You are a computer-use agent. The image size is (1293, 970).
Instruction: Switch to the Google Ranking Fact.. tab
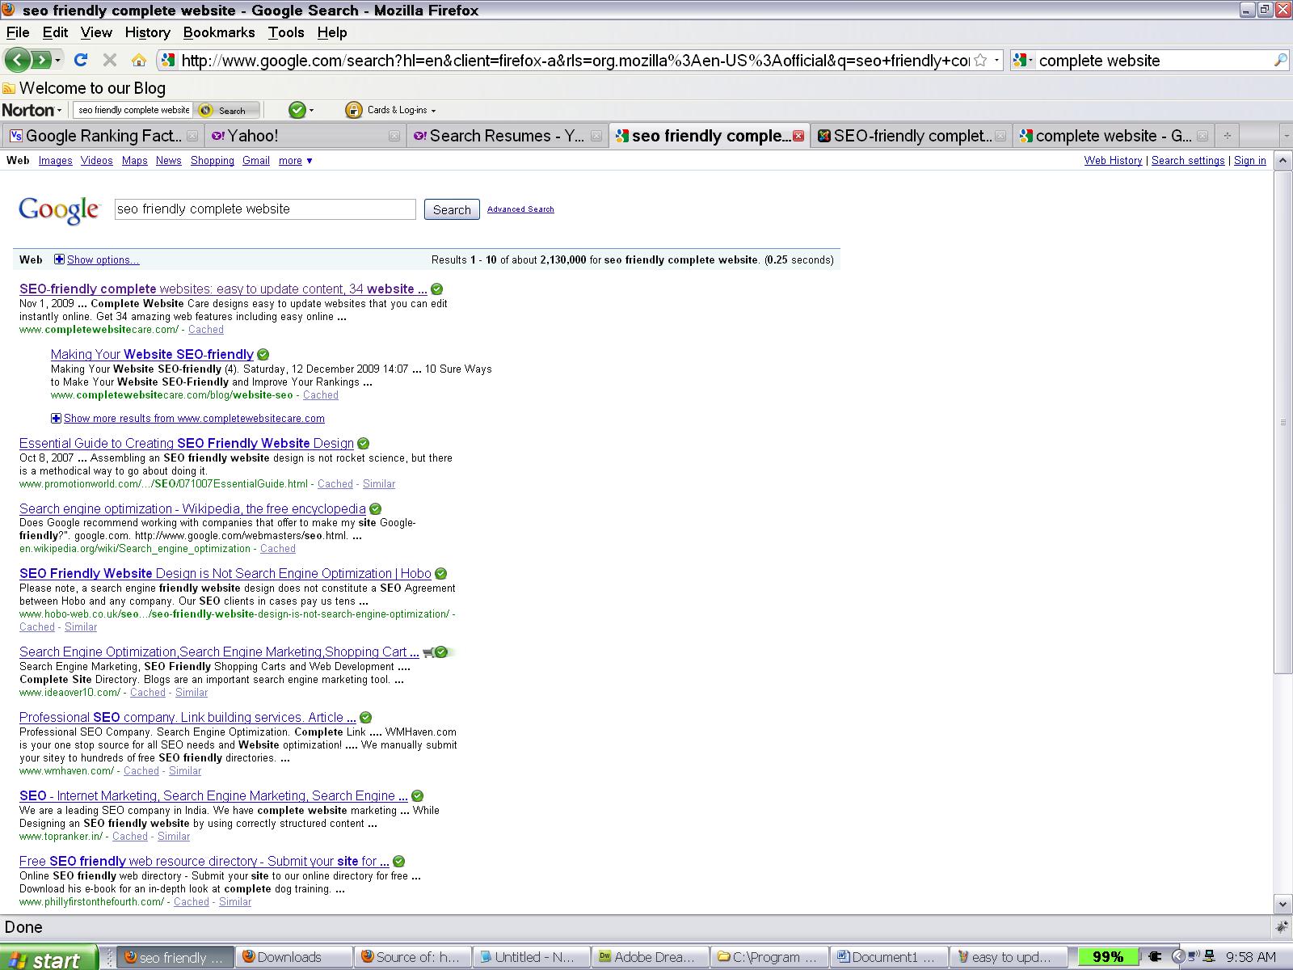pyautogui.click(x=103, y=136)
